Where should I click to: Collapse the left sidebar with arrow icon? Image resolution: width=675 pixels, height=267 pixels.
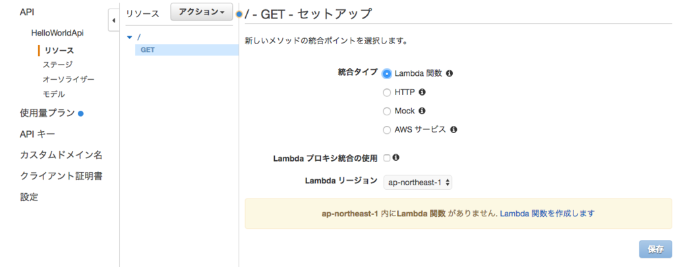pyautogui.click(x=113, y=20)
